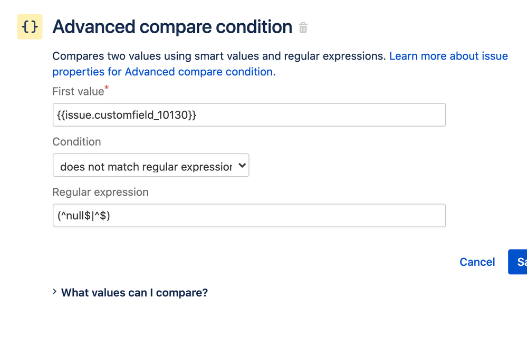Save the condition with the blue button
This screenshot has width=527, height=346.
pos(518,262)
